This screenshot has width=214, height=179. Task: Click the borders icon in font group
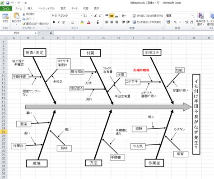pyautogui.click(x=73, y=22)
